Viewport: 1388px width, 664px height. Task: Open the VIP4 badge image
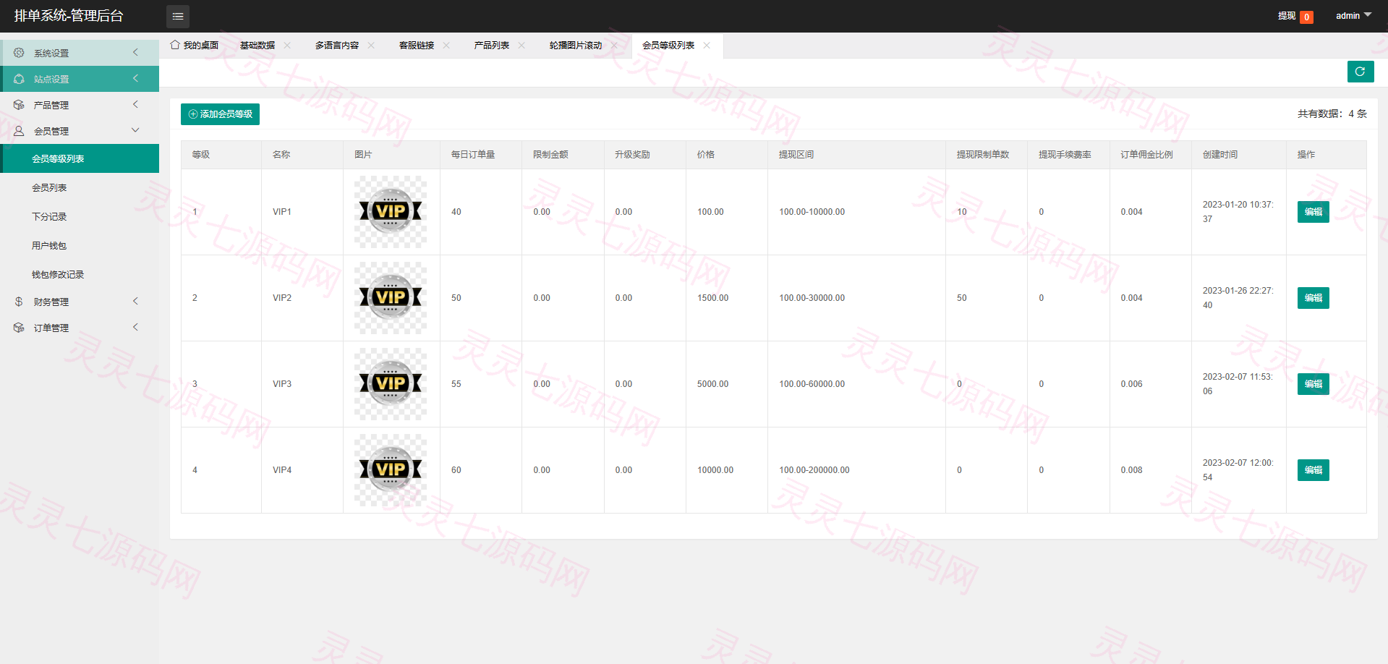(391, 470)
